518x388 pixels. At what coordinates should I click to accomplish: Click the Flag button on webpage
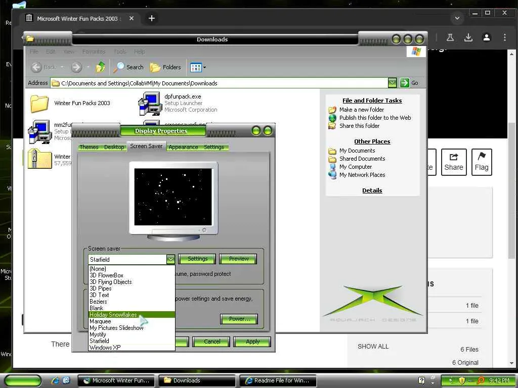(482, 162)
